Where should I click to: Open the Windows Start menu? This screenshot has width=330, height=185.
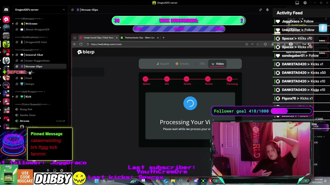96,181
